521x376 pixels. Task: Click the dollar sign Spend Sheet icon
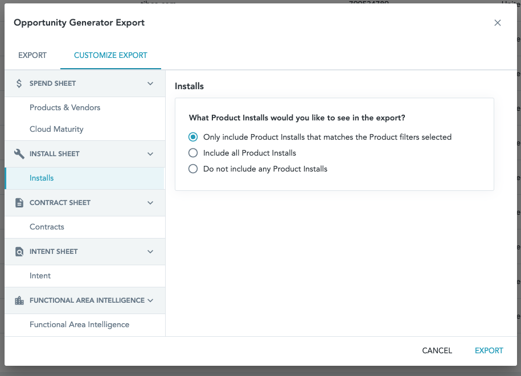[x=19, y=83]
